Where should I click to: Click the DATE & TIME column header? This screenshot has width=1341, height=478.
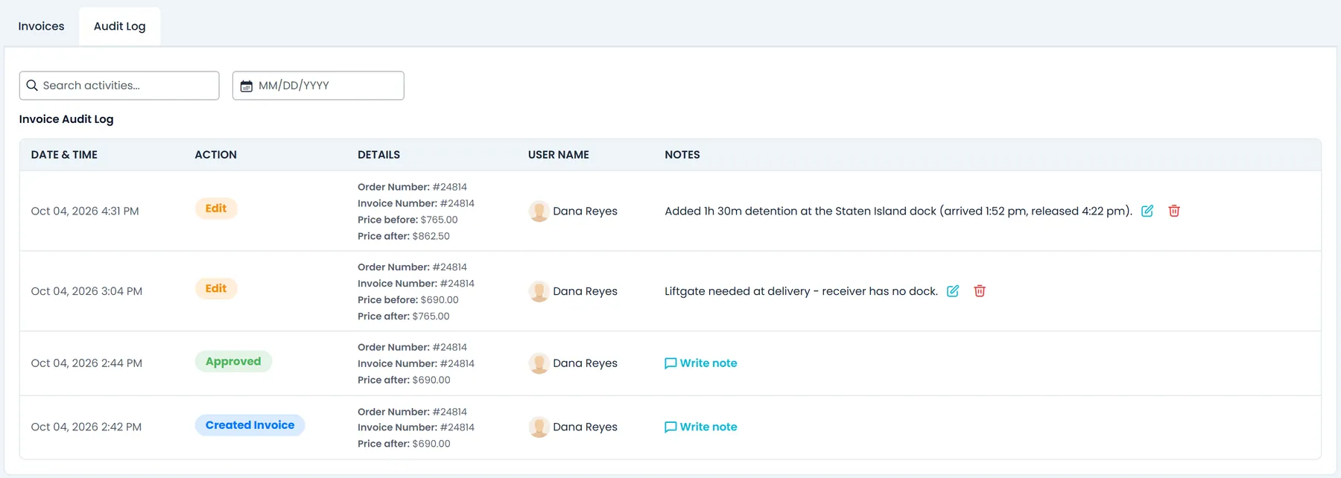tap(64, 155)
